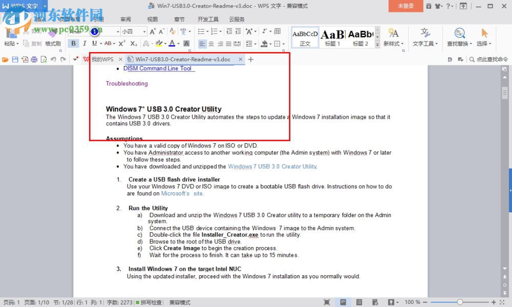Set paragraph to align left
This screenshot has width=512, height=307.
coord(202,43)
